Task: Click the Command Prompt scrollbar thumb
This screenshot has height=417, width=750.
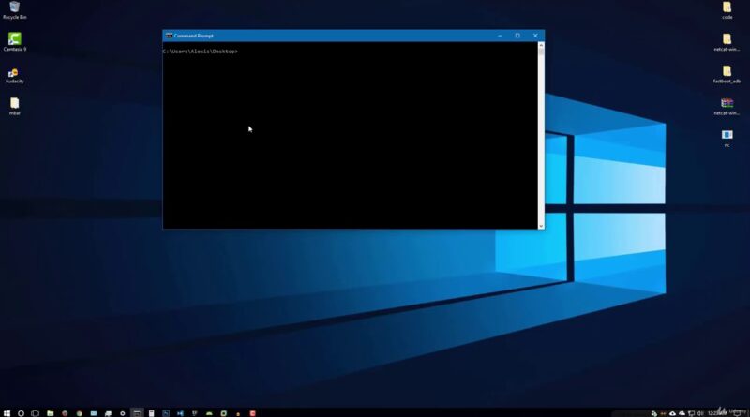Action: coord(541,52)
